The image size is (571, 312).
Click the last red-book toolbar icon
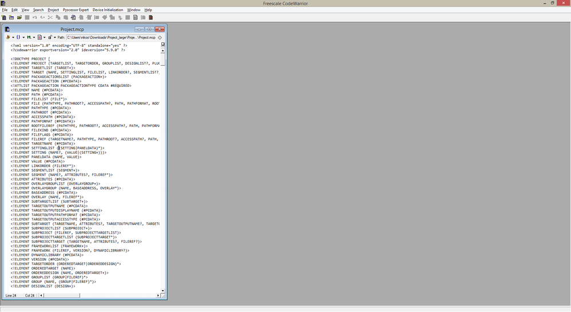[x=151, y=18]
